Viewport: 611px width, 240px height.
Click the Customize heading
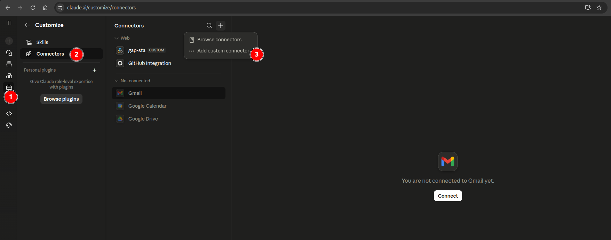49,25
